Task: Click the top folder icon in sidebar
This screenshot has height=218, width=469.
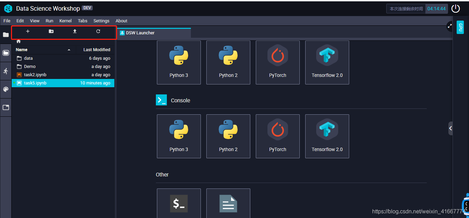Action: (6, 35)
